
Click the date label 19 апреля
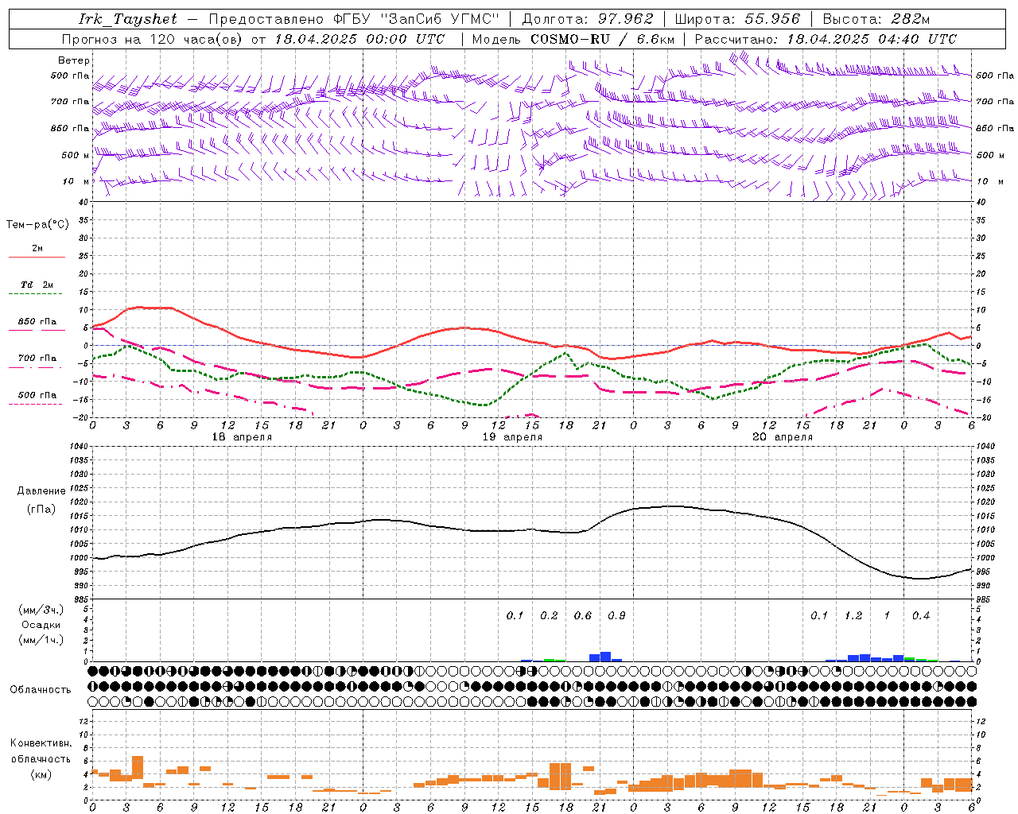pos(512,437)
